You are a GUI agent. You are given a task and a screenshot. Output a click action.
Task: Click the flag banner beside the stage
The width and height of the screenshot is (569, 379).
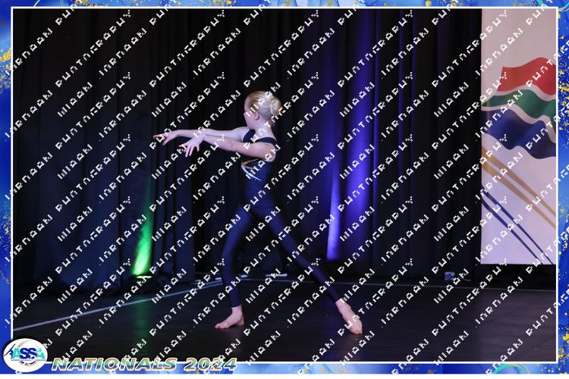pyautogui.click(x=518, y=136)
